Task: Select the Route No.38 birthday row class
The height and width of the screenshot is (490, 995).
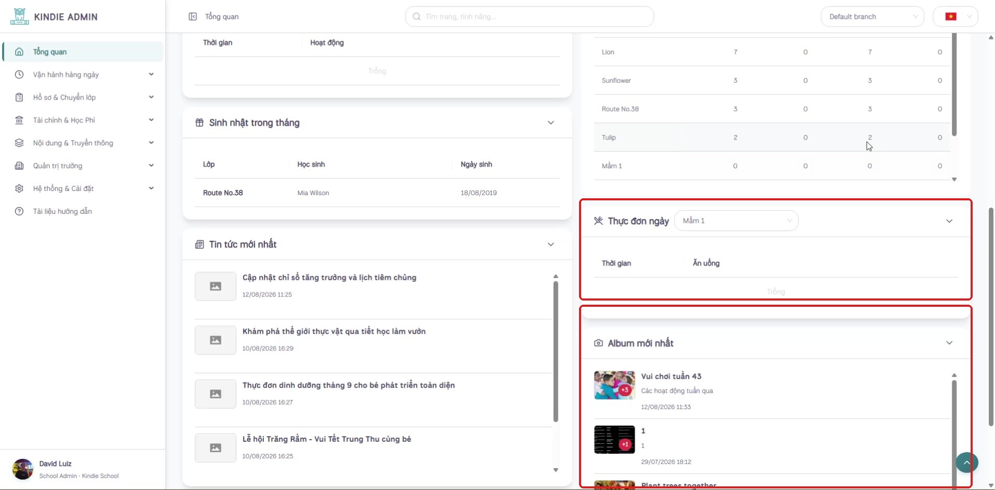Action: 223,193
